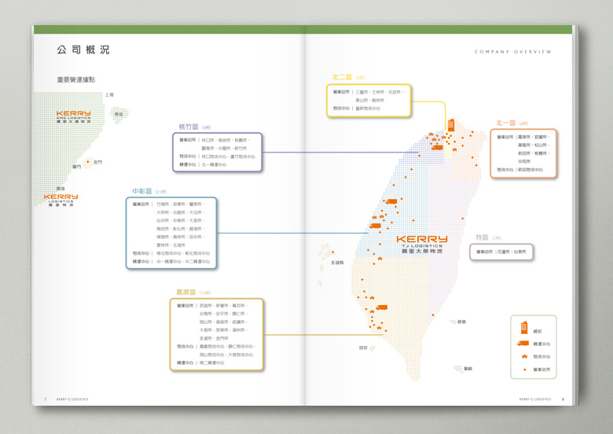Click the 北一轉運中心 row in 桃竹區 box

pyautogui.click(x=203, y=164)
